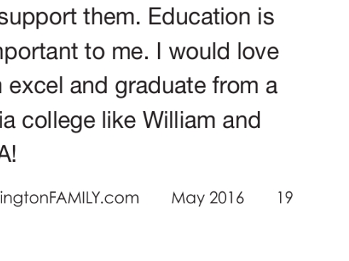Click the word like before William

point(119,120)
